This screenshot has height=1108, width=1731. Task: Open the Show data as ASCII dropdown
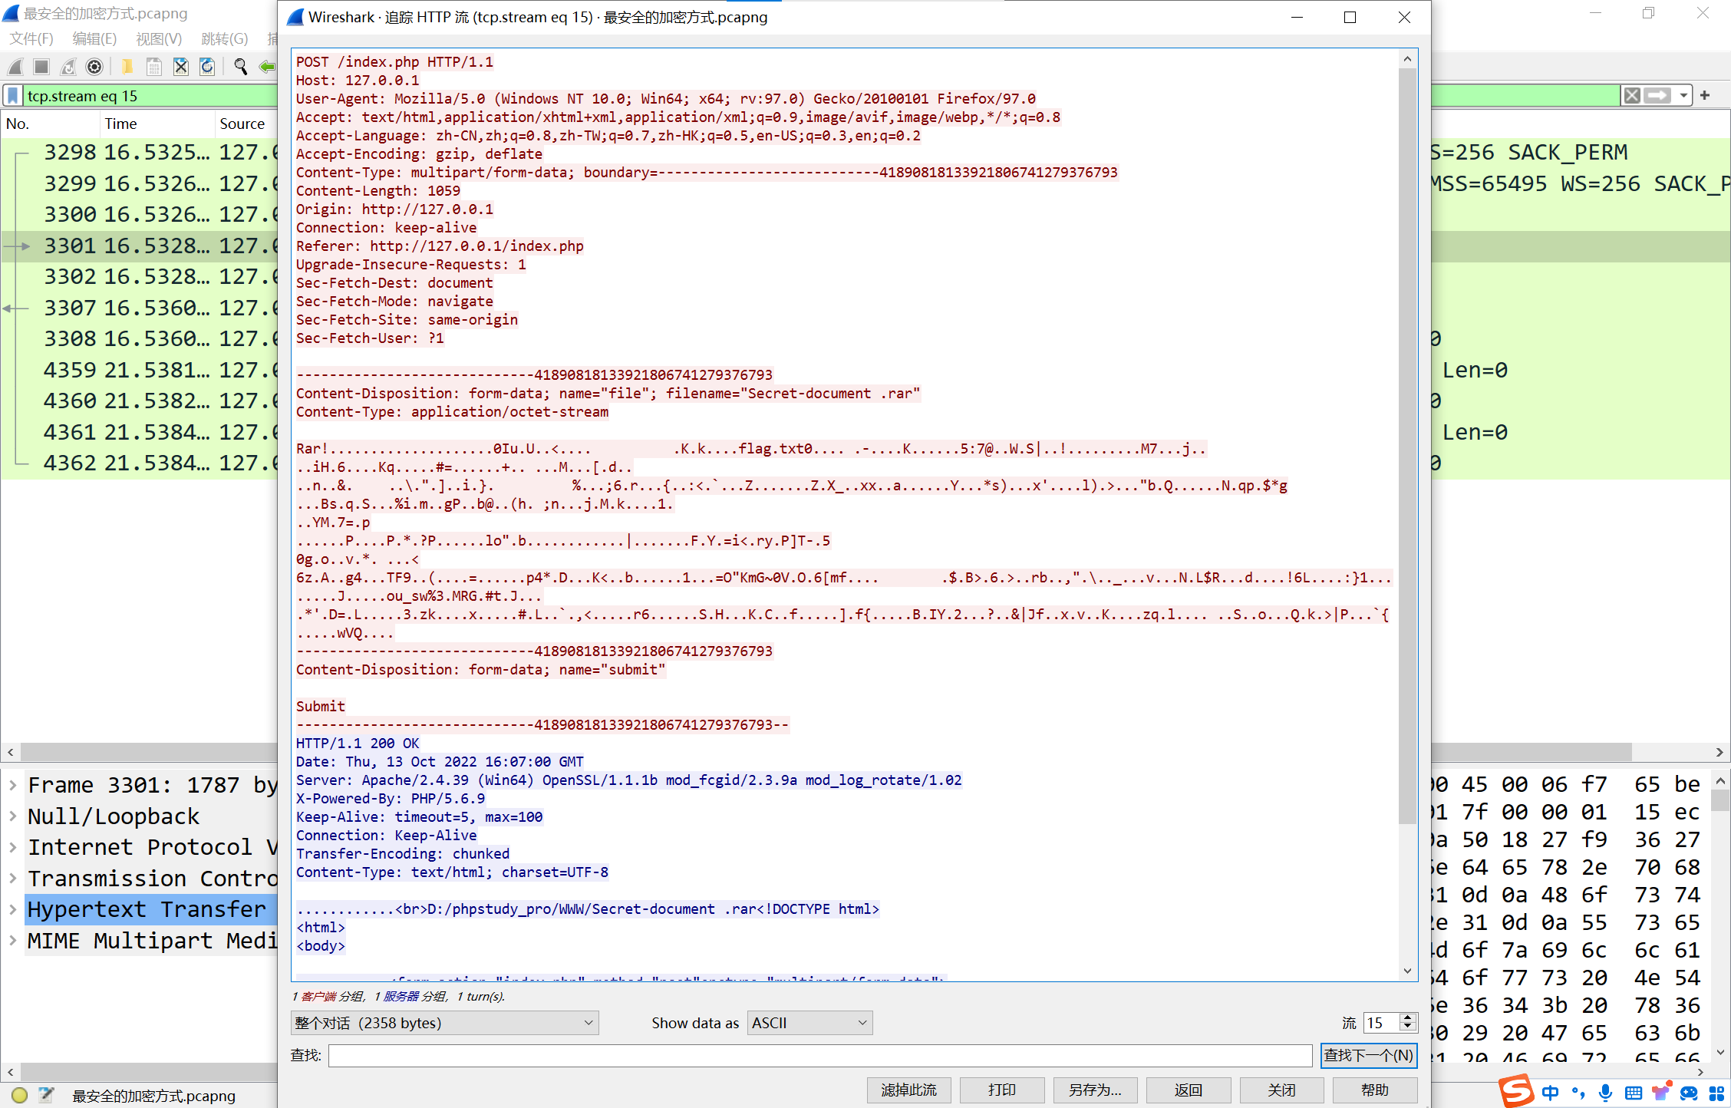[x=809, y=1023]
